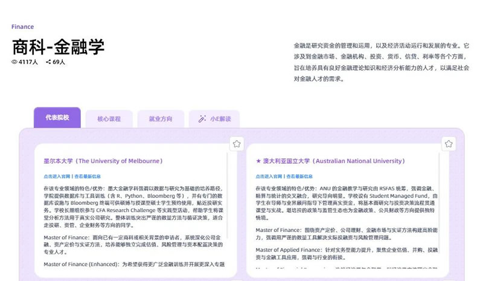Screen dimensions: 483x281
Task: Click the paragraph beginning 金融是研究资金的管理和运用
Action: point(382,62)
